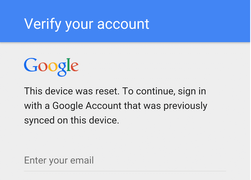
Task: Click the device reset instruction text
Action: coord(115,105)
